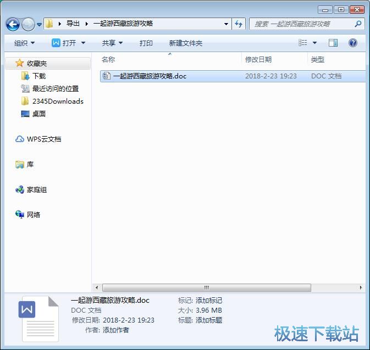Click the cloud icon beside WPS云文档
This screenshot has height=350, width=370.
pyautogui.click(x=20, y=139)
